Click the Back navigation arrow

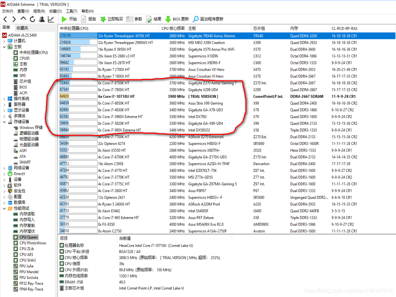point(5,19)
